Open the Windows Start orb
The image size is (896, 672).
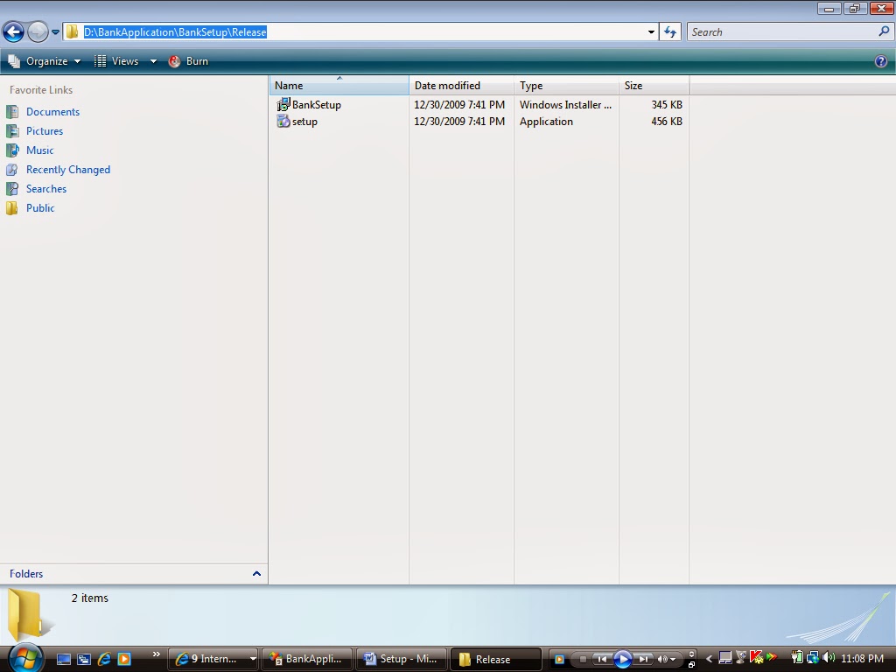[x=25, y=659]
